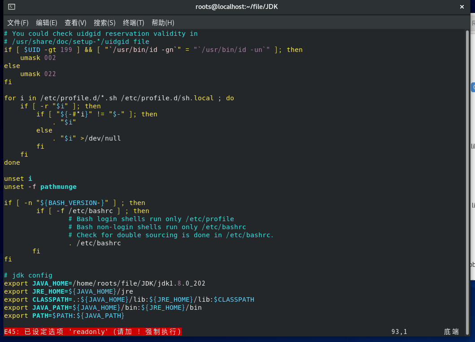Open the 帮助(H) menu
This screenshot has height=342, width=475.
coord(162,22)
